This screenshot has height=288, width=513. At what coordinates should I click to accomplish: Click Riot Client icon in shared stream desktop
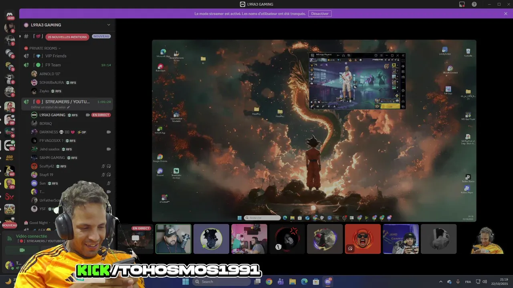[x=160, y=68]
